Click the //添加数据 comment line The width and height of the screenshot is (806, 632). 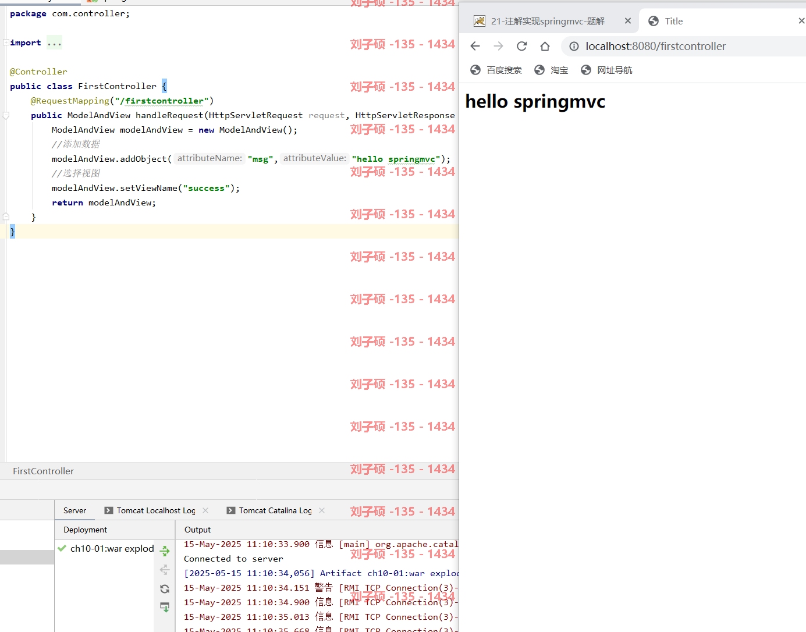tap(76, 144)
